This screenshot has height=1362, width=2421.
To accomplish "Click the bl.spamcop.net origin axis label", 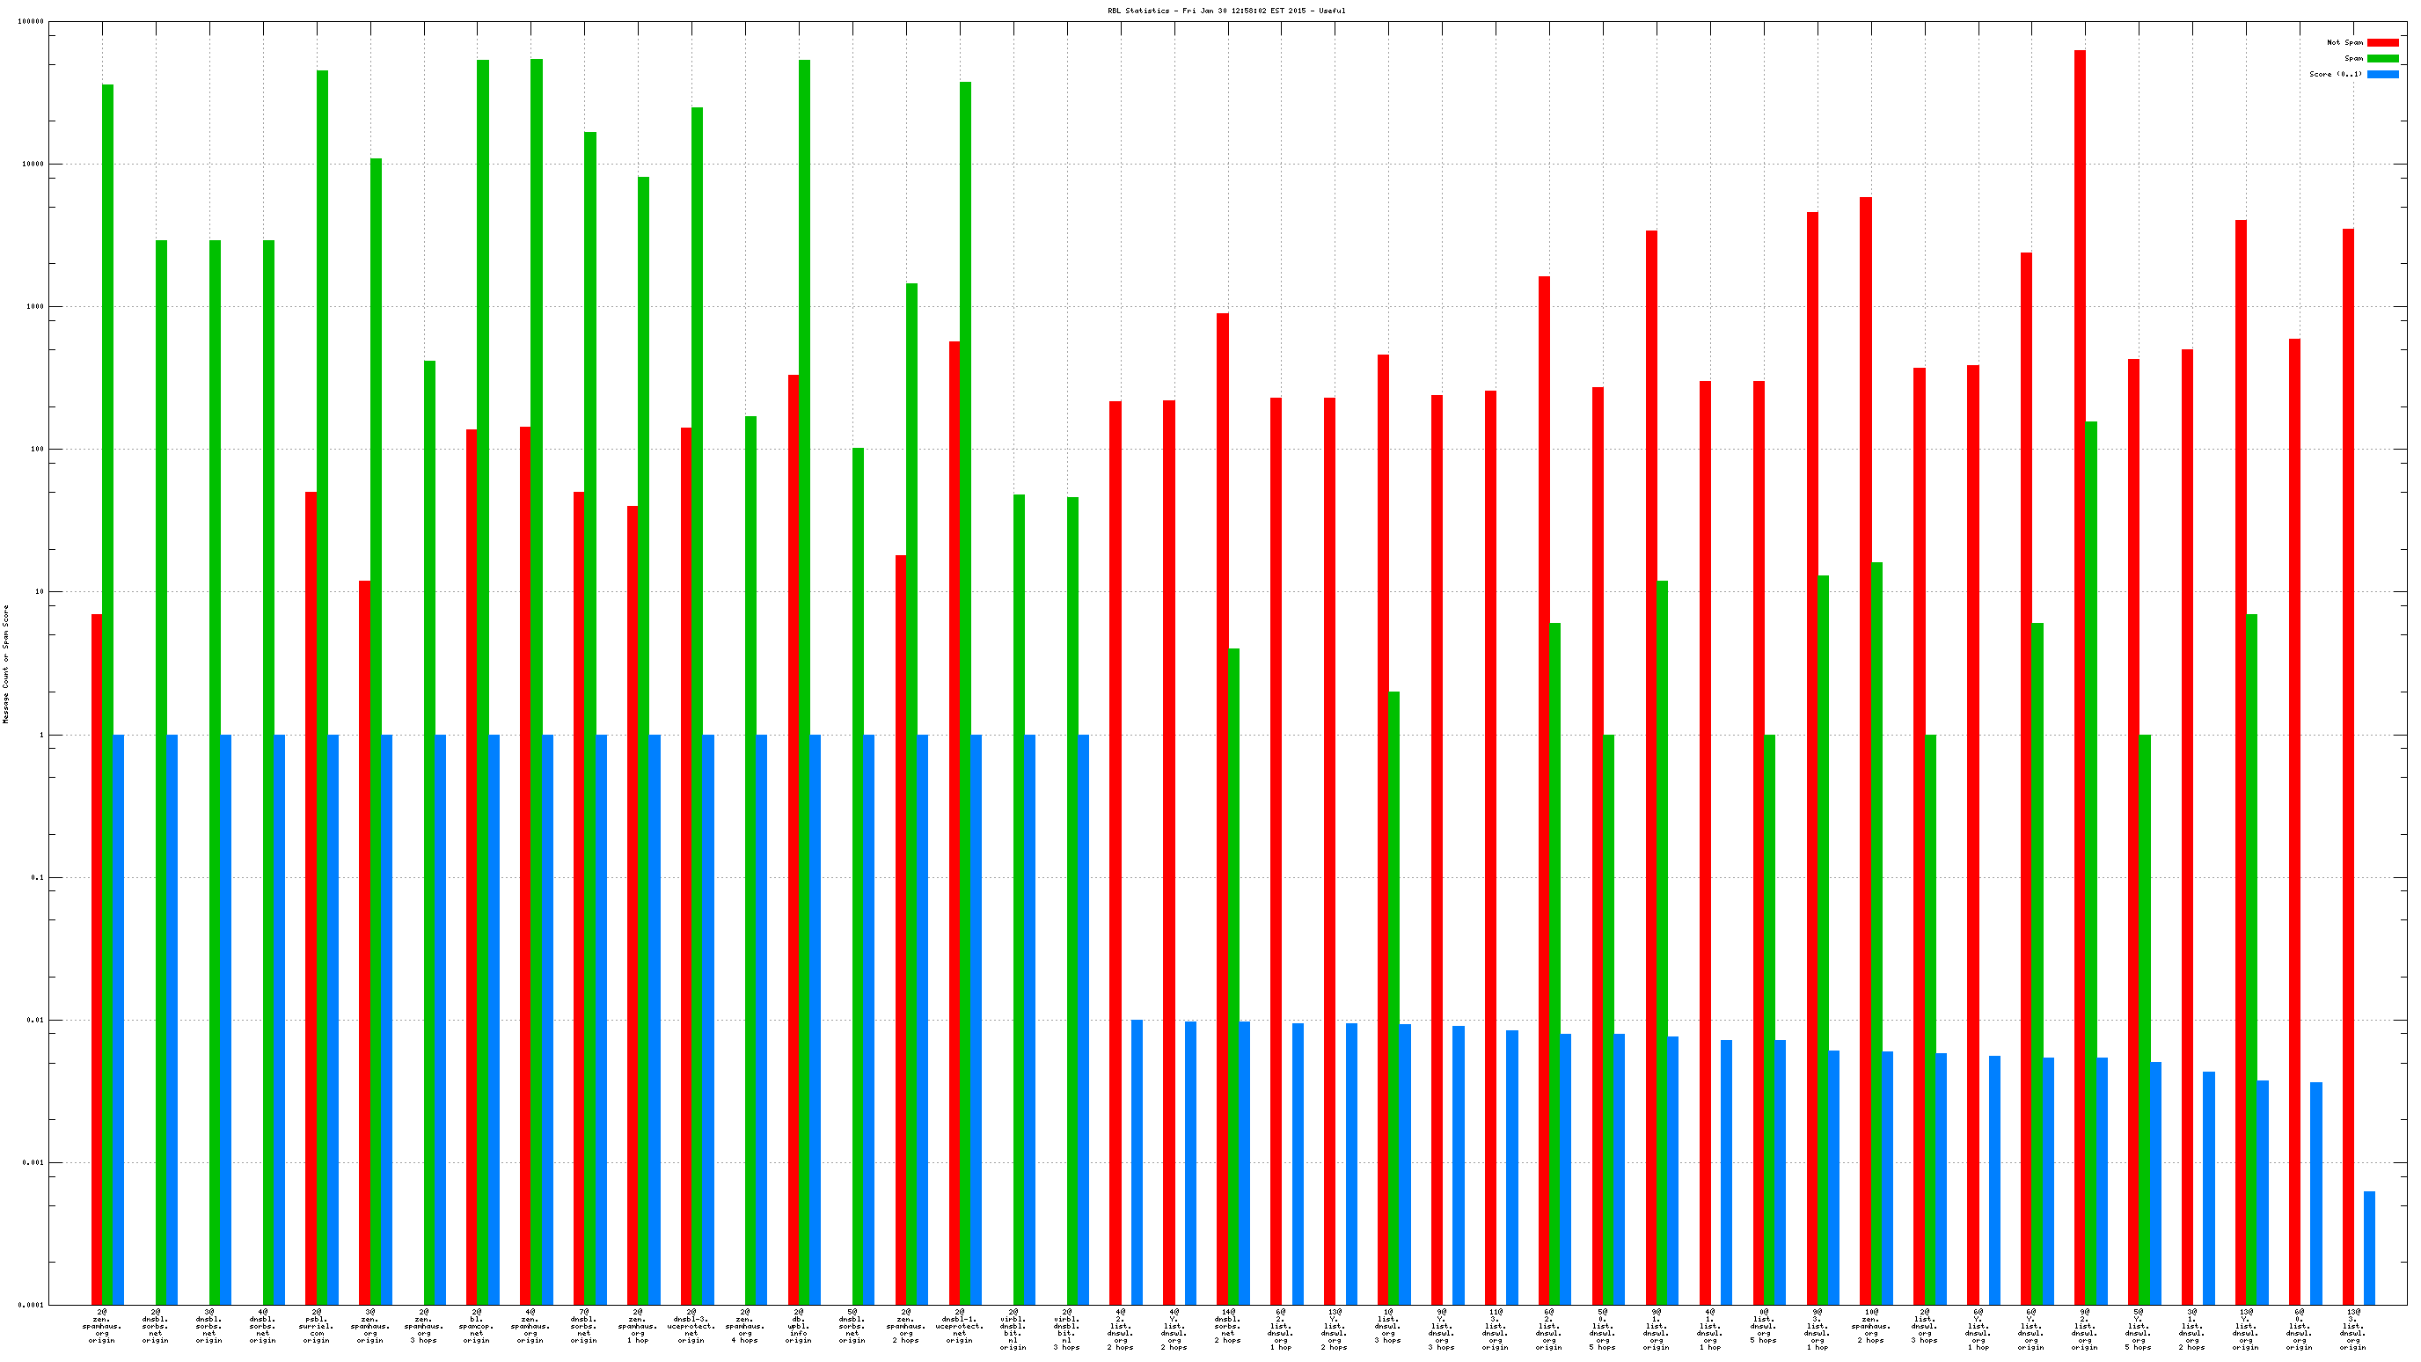I will click(x=478, y=1325).
